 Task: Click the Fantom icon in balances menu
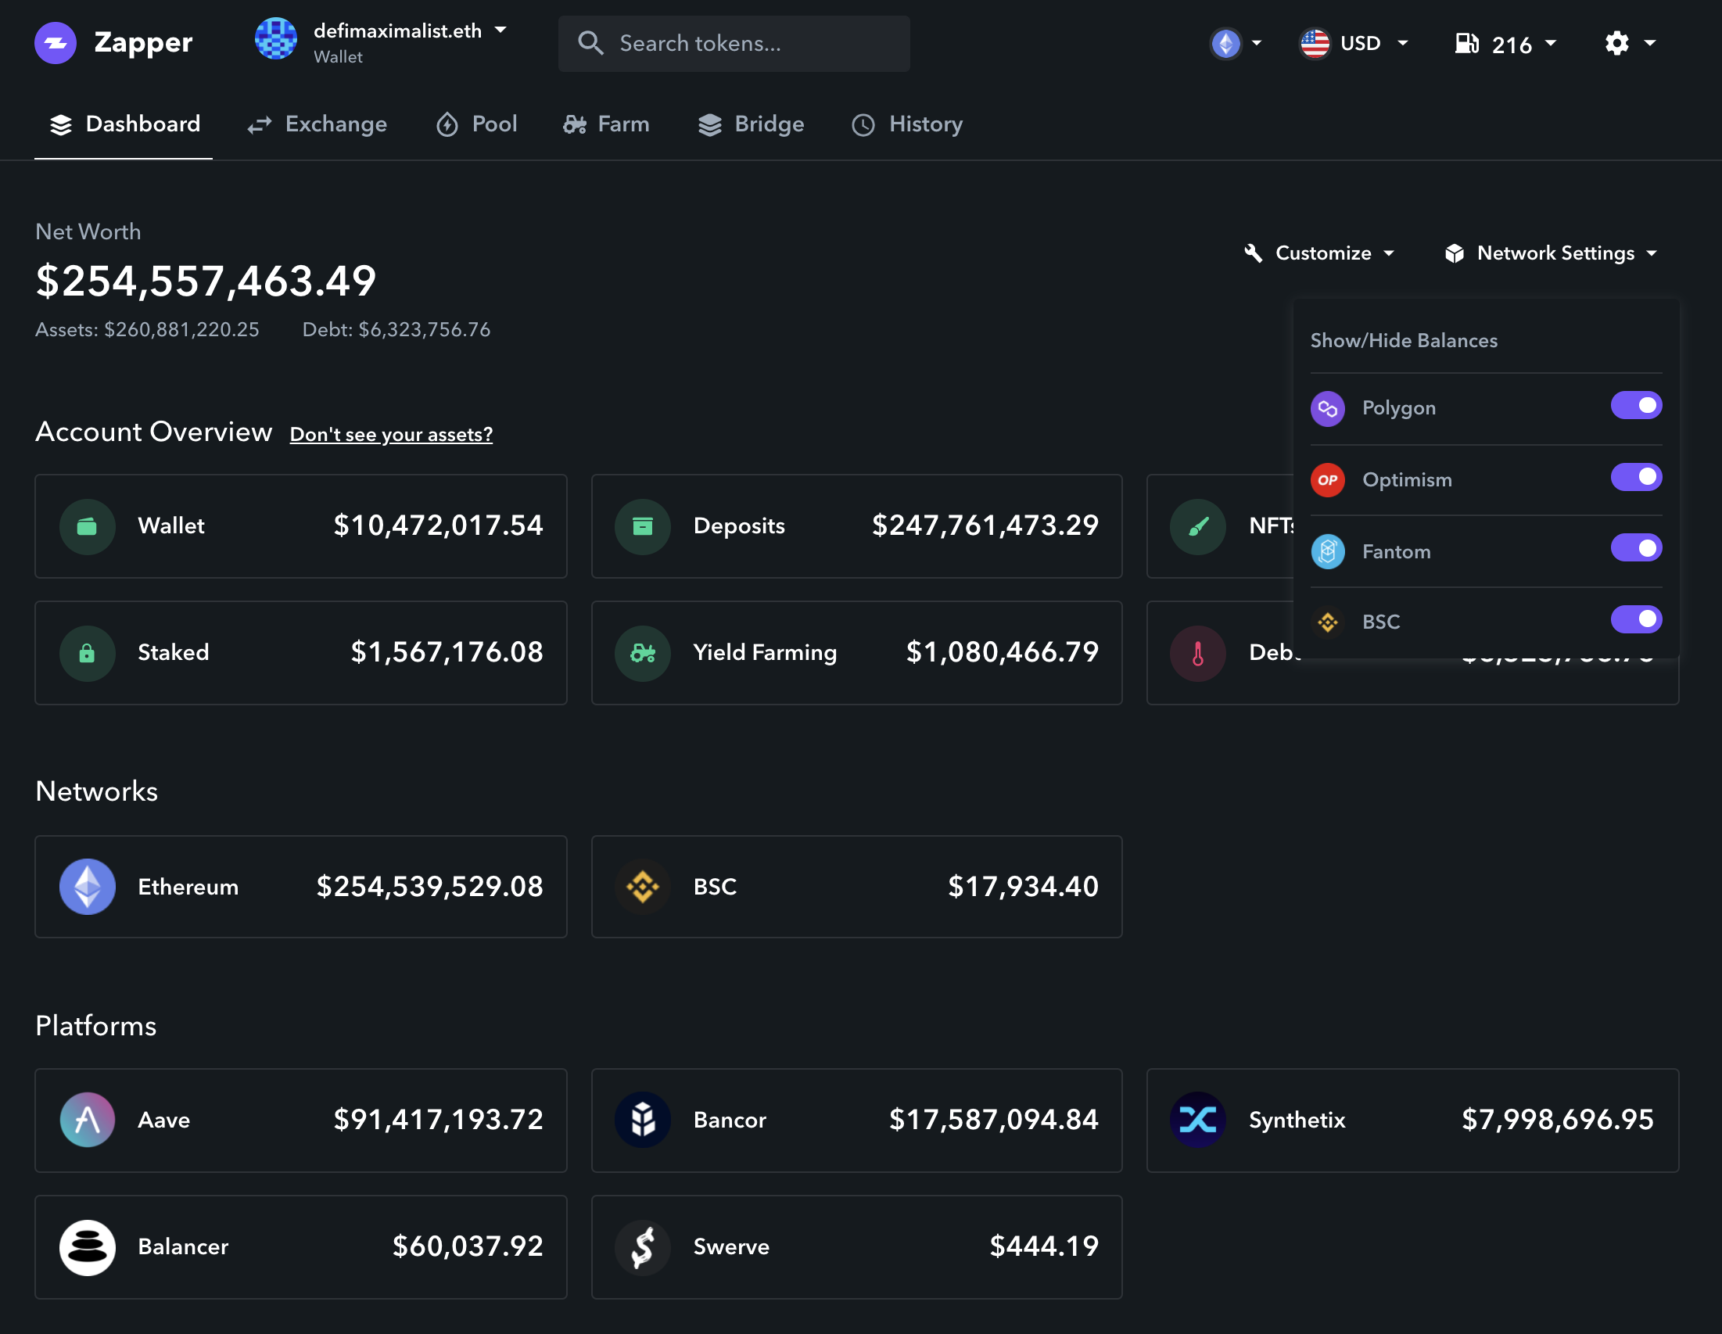pos(1328,552)
